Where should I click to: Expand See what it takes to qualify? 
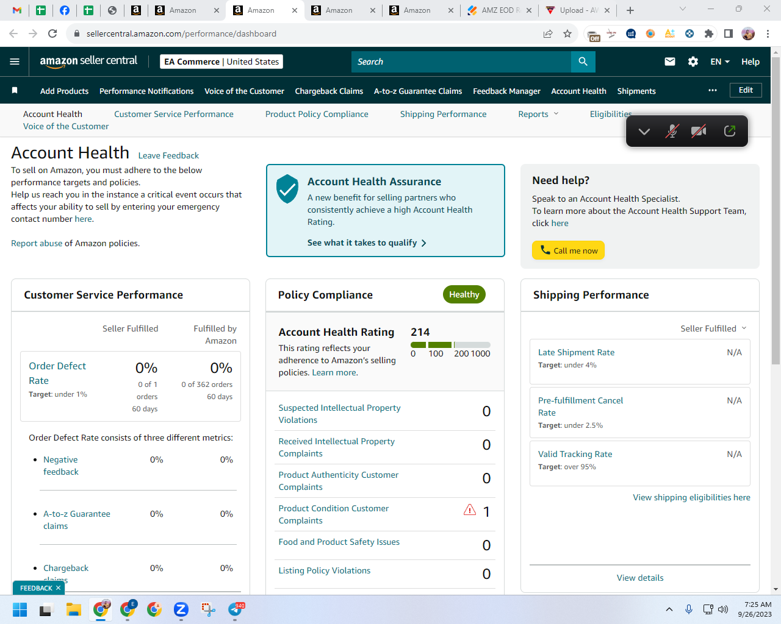(x=367, y=243)
